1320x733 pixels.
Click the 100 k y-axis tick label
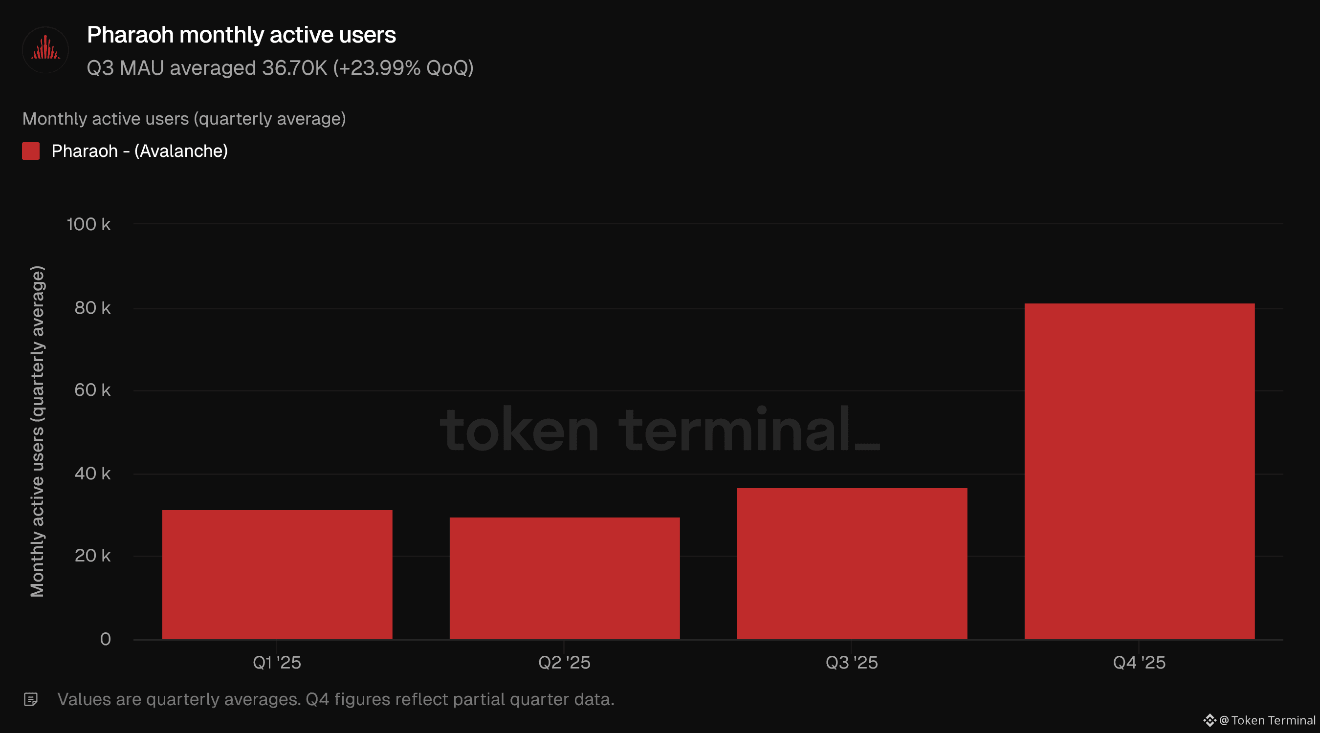tap(88, 224)
